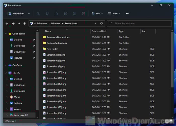Screen dimensions: 176x126
Task: Click Windows in the address breadcrumb
Action: (x=56, y=23)
